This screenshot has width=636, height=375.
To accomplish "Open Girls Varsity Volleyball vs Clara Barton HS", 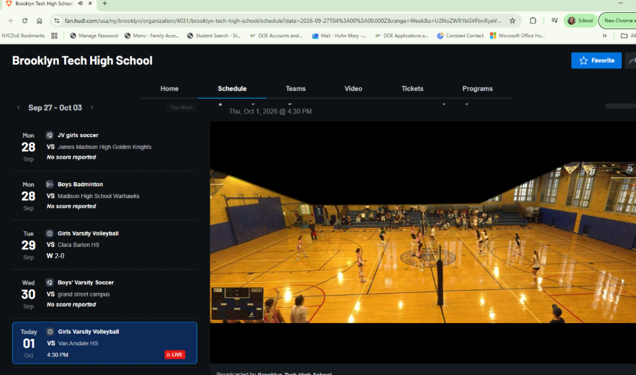I will tap(104, 245).
